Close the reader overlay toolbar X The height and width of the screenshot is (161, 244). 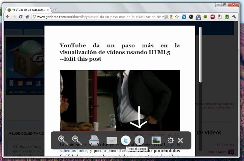pyautogui.click(x=180, y=140)
